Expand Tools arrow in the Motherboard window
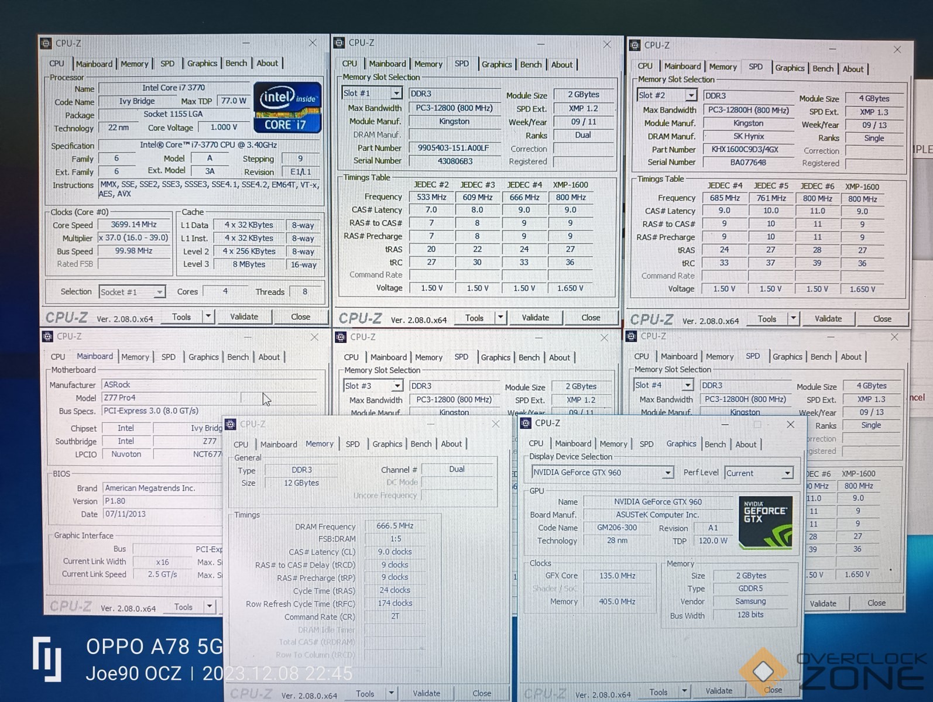 pyautogui.click(x=209, y=607)
